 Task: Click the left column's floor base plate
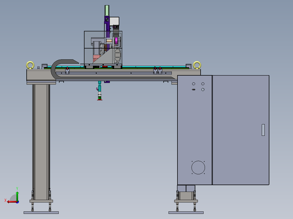41,212
